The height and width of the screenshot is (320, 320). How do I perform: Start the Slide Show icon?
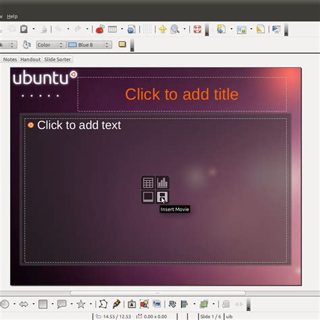pyautogui.click(x=276, y=29)
